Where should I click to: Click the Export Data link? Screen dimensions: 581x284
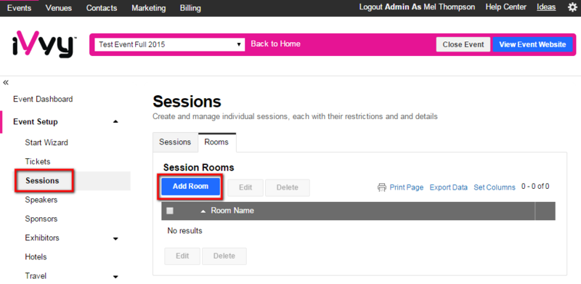pyautogui.click(x=448, y=187)
